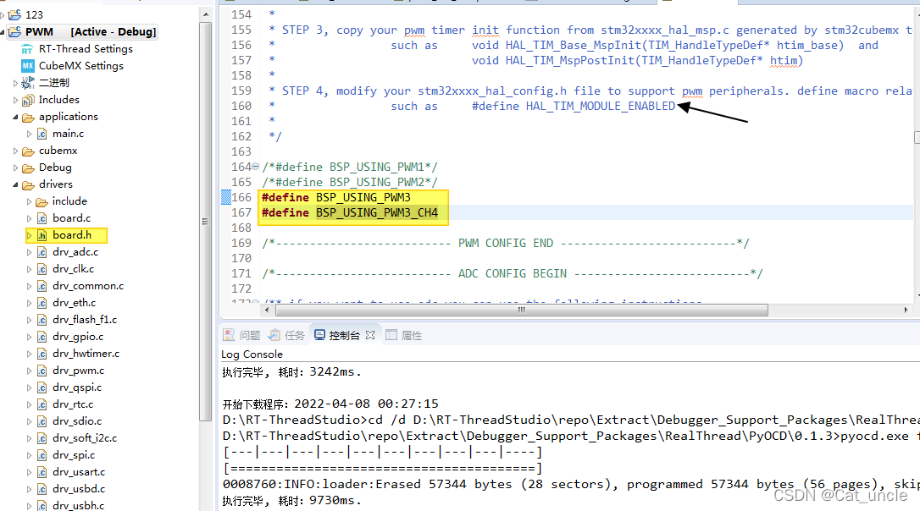
Task: Open drv_hwtimer.c file
Action: pyautogui.click(x=86, y=354)
